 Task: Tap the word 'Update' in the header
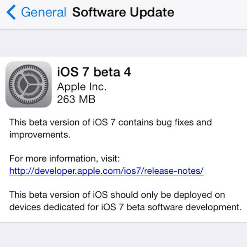tap(151, 12)
